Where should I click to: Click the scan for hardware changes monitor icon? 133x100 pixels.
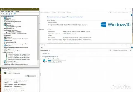point(15,14)
